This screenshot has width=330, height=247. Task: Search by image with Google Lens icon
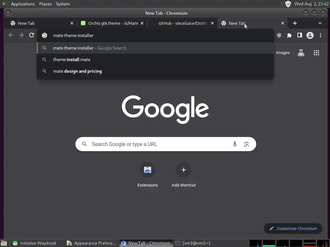point(247,144)
